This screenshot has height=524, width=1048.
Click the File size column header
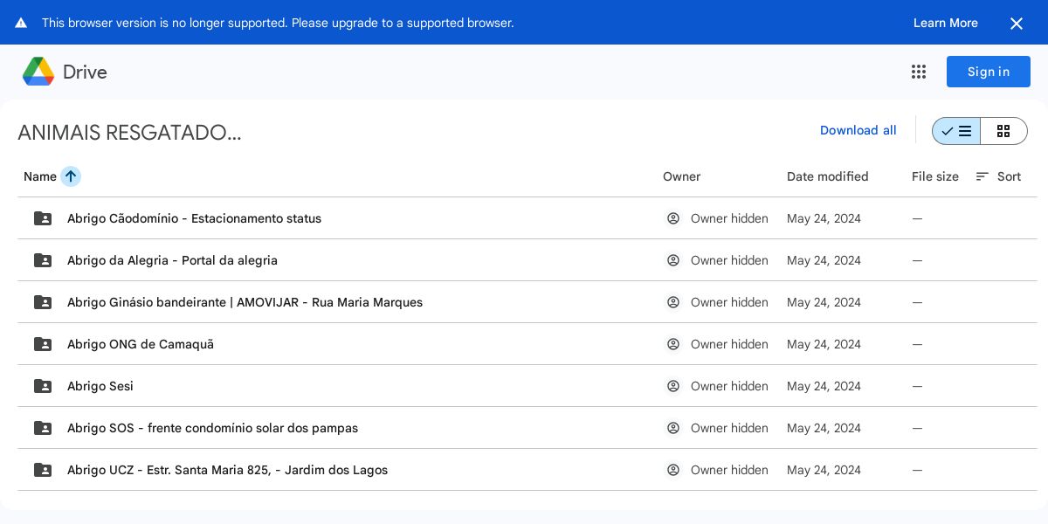tap(934, 176)
